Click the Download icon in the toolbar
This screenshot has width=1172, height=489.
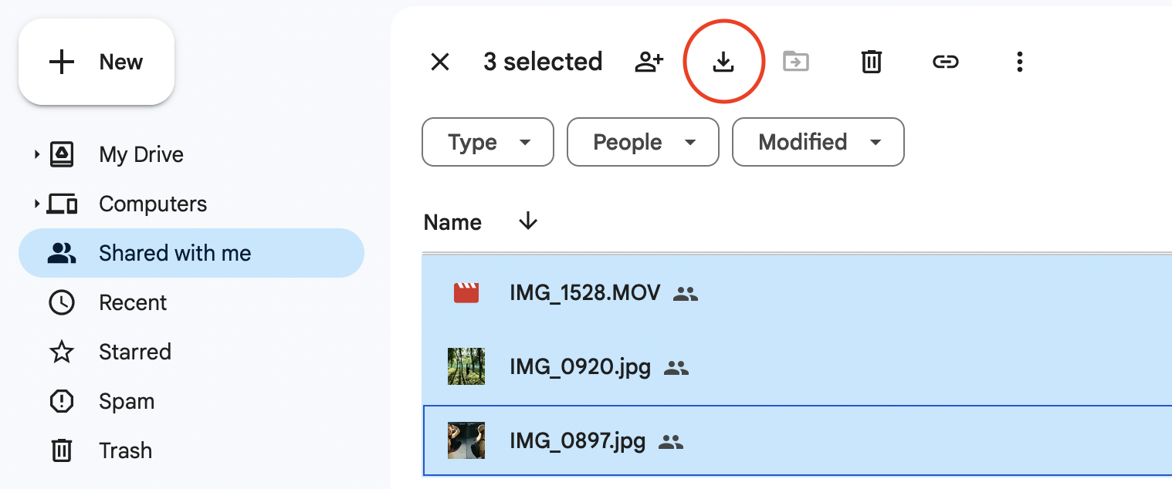tap(723, 62)
